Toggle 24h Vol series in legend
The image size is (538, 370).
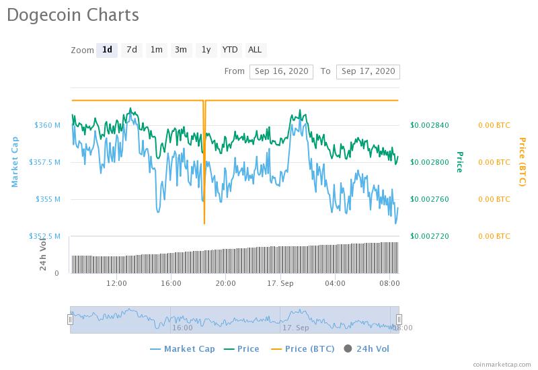tap(367, 348)
